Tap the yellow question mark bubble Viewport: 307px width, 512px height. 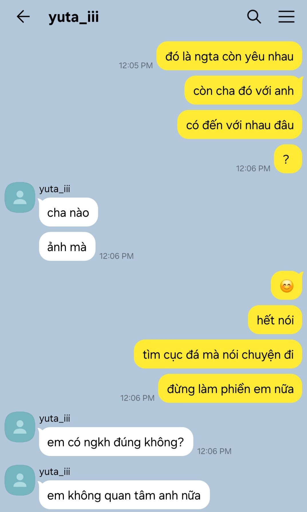(x=288, y=159)
